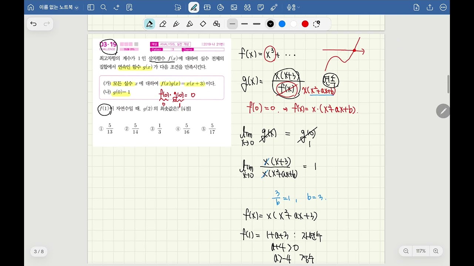Open the 이름 없는 노트북 title dropdown
The height and width of the screenshot is (266, 474).
59,7
